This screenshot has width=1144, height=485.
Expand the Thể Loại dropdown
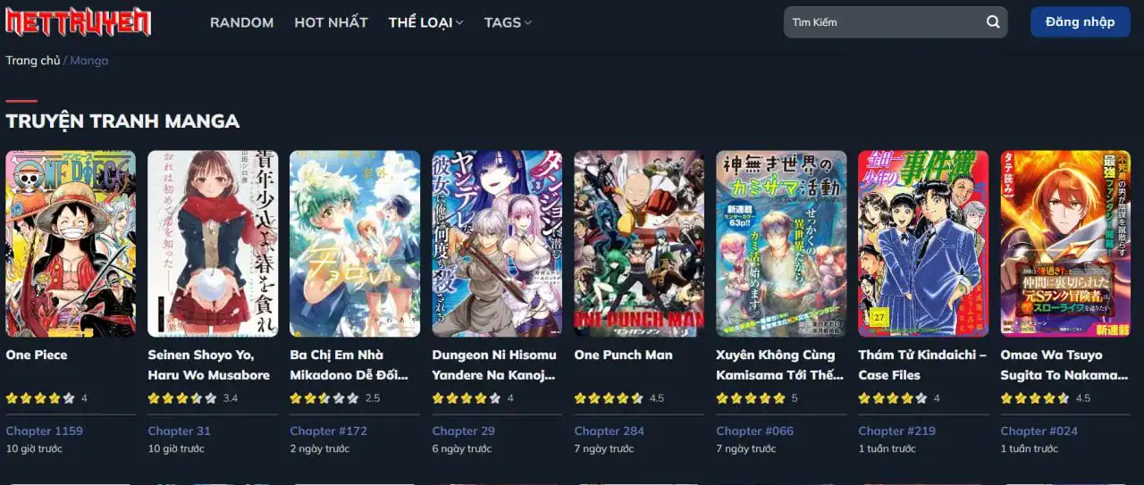[426, 22]
